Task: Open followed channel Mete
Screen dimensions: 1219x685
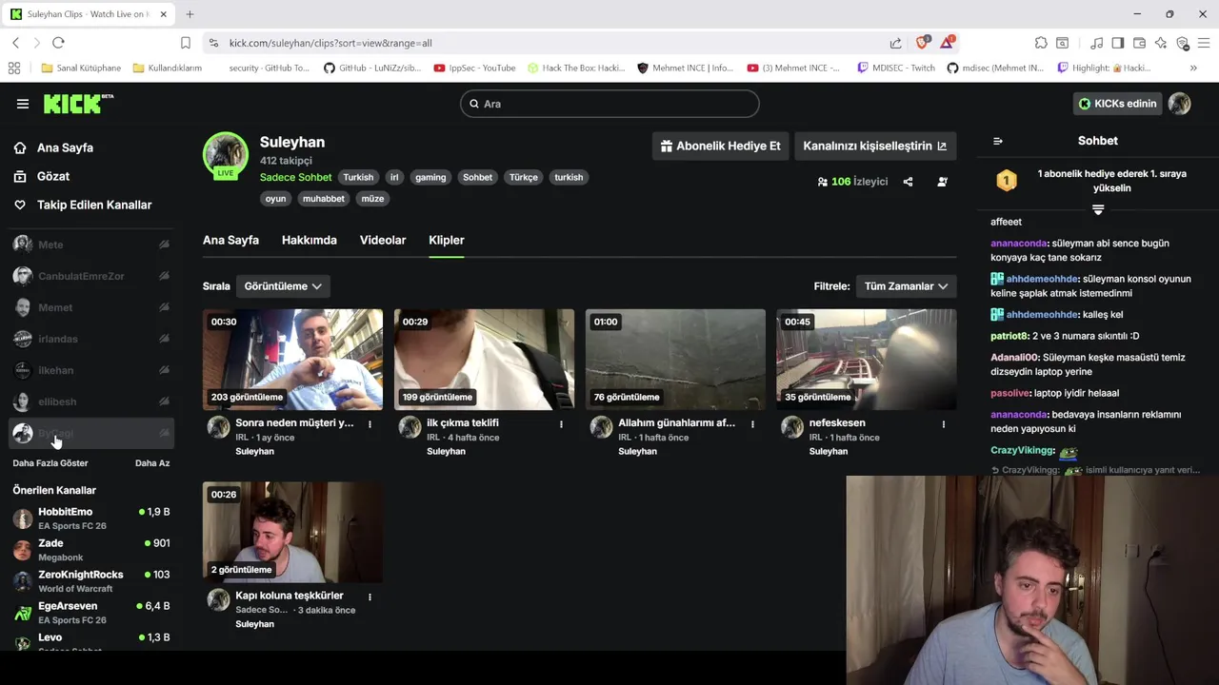Action: tap(91, 245)
